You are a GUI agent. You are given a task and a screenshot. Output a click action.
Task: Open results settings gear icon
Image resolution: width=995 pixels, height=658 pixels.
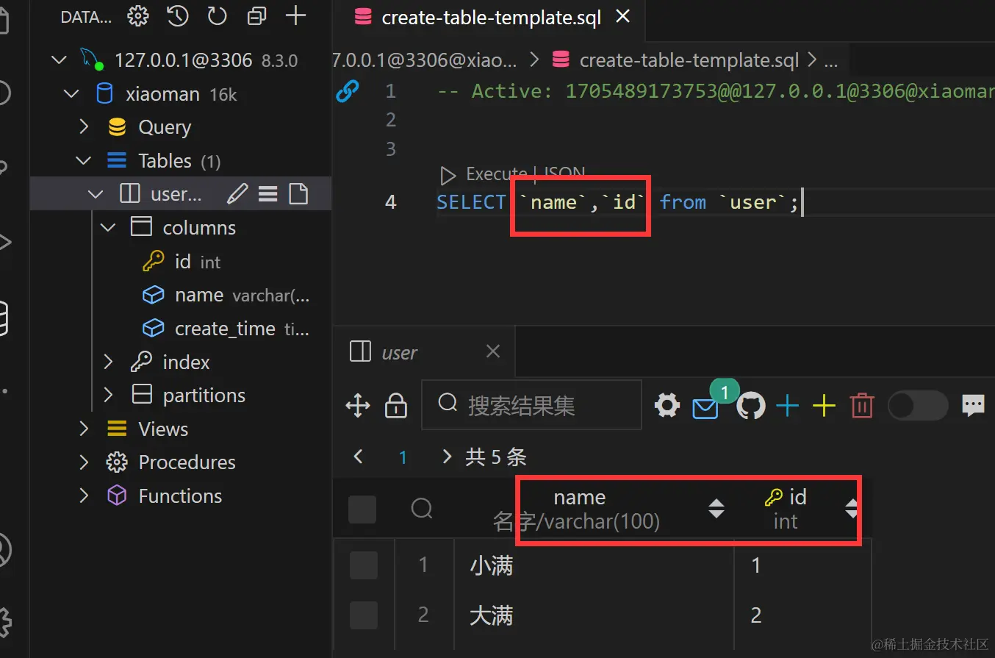(x=667, y=405)
